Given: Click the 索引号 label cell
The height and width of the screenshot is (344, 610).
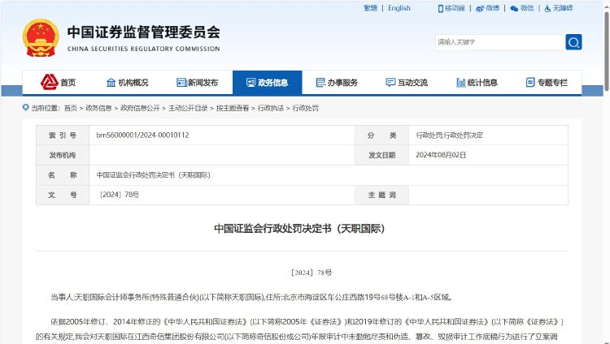Looking at the screenshot, I should click(x=63, y=135).
